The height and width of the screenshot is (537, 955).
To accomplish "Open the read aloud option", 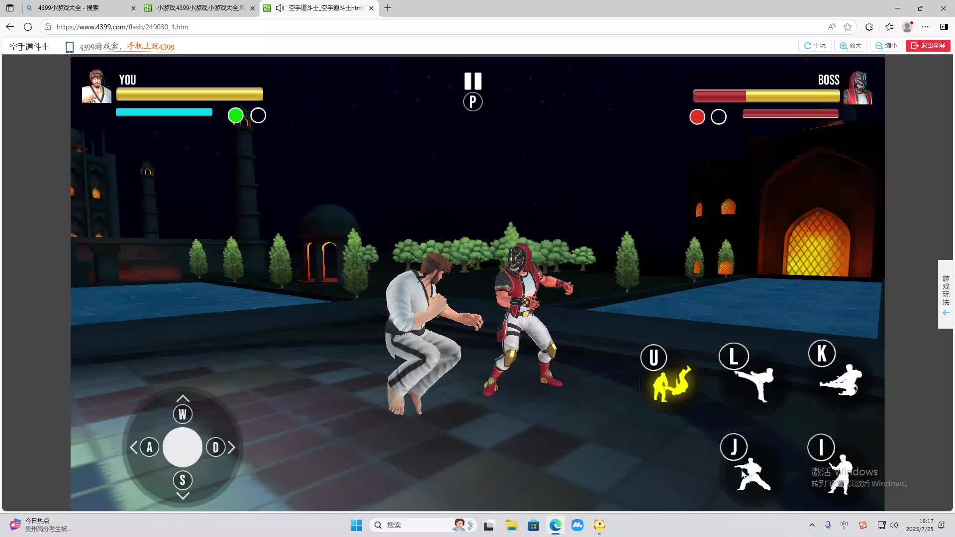I will click(x=832, y=27).
